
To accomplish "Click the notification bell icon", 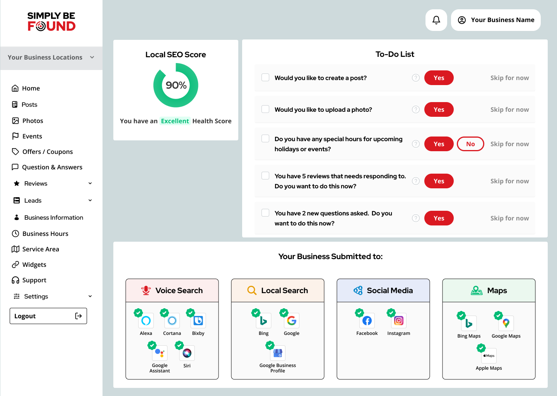I will point(436,20).
